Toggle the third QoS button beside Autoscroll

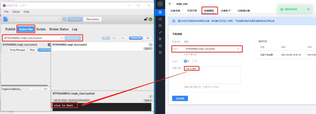(x=123, y=38)
